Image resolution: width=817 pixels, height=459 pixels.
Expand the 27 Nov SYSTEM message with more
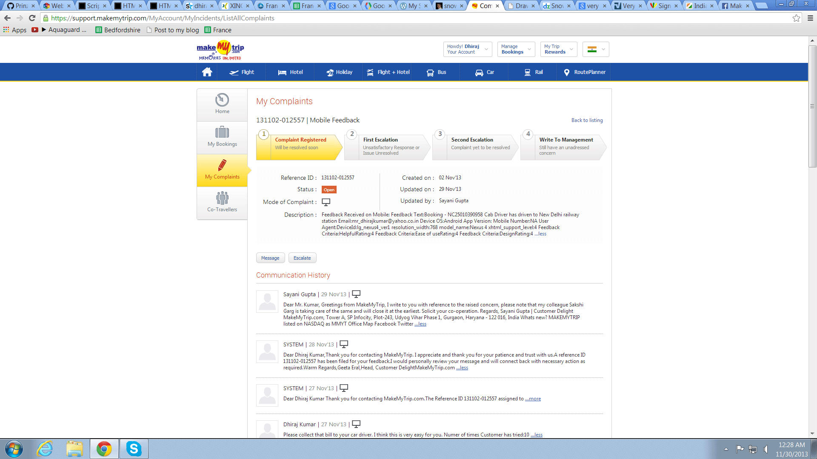[533, 399]
